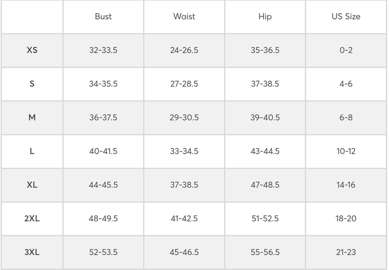Screen dimensions: 389x270
Task: Click the US Size column header
Action: click(346, 16)
